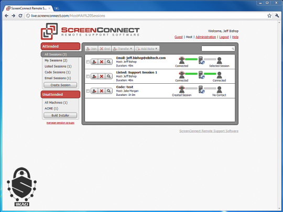
Task: End the Listed Support Session 1 via red X
Action: (102, 76)
